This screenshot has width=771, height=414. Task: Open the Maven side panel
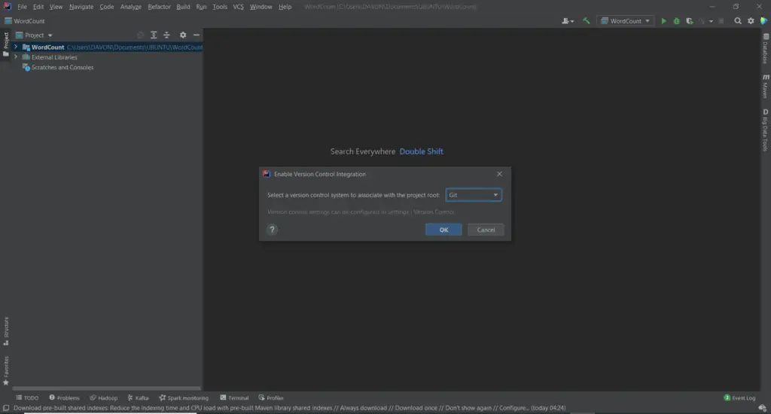[x=765, y=87]
